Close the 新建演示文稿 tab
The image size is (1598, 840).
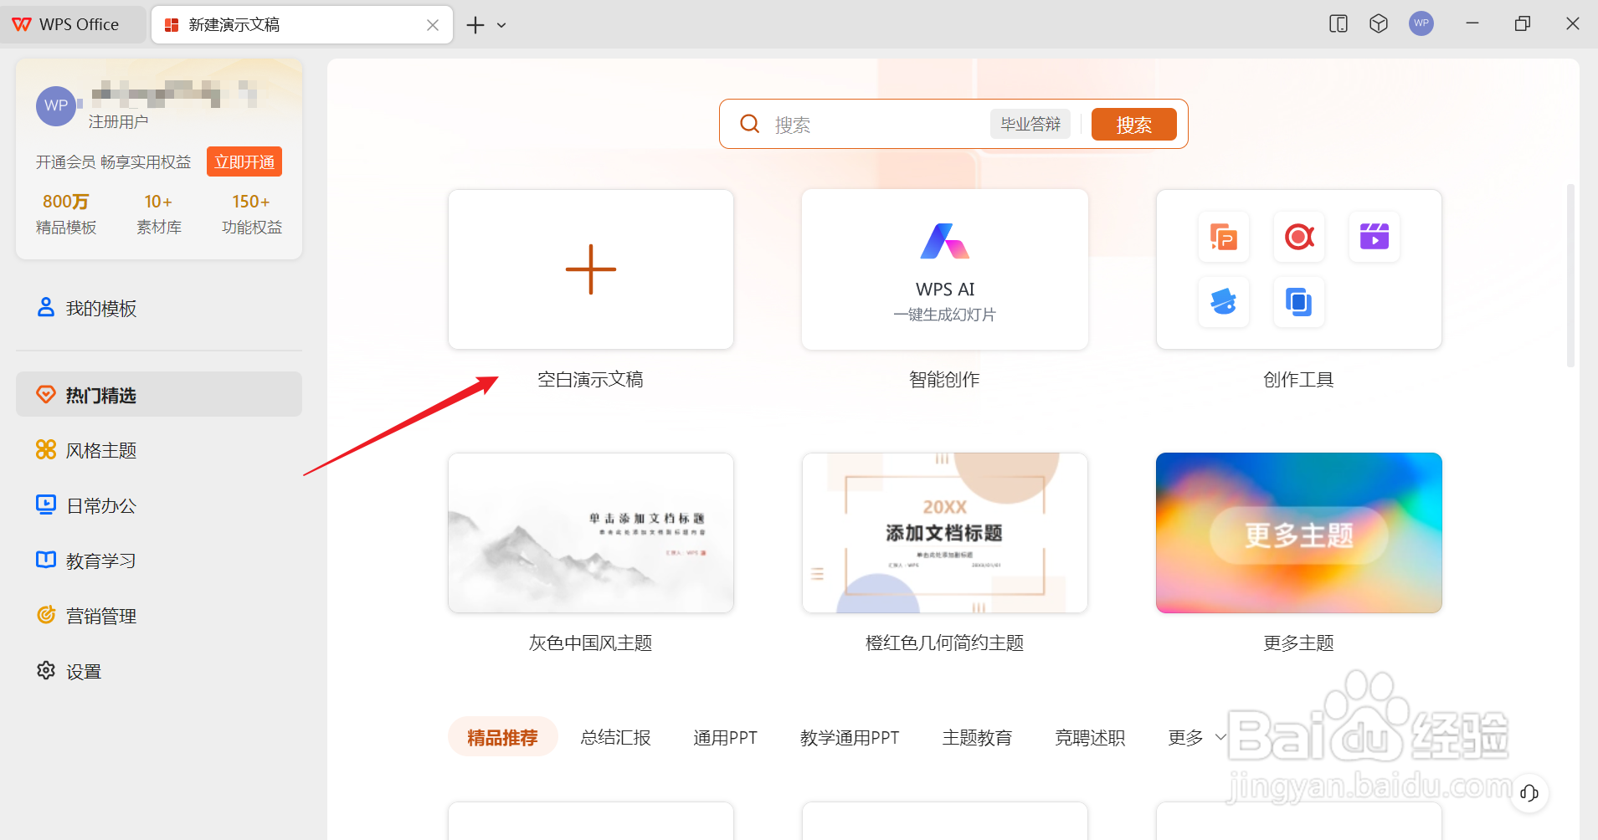coord(433,25)
